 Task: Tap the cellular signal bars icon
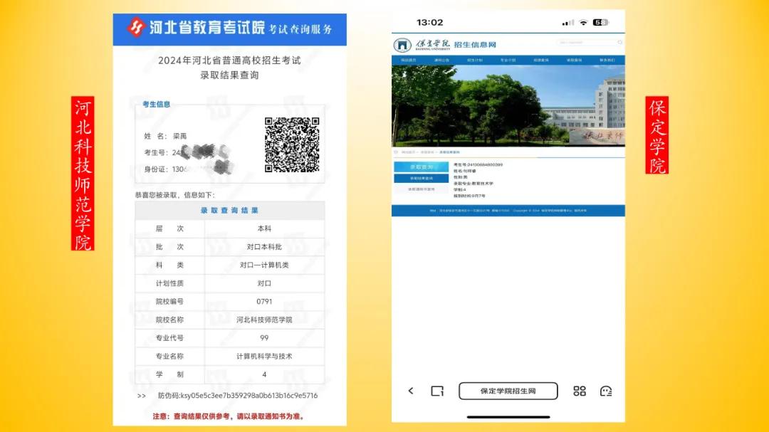click(568, 23)
